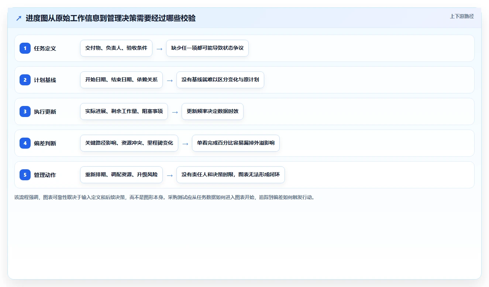
Task: Click the arrow icon beside the page title
Action: coord(19,18)
